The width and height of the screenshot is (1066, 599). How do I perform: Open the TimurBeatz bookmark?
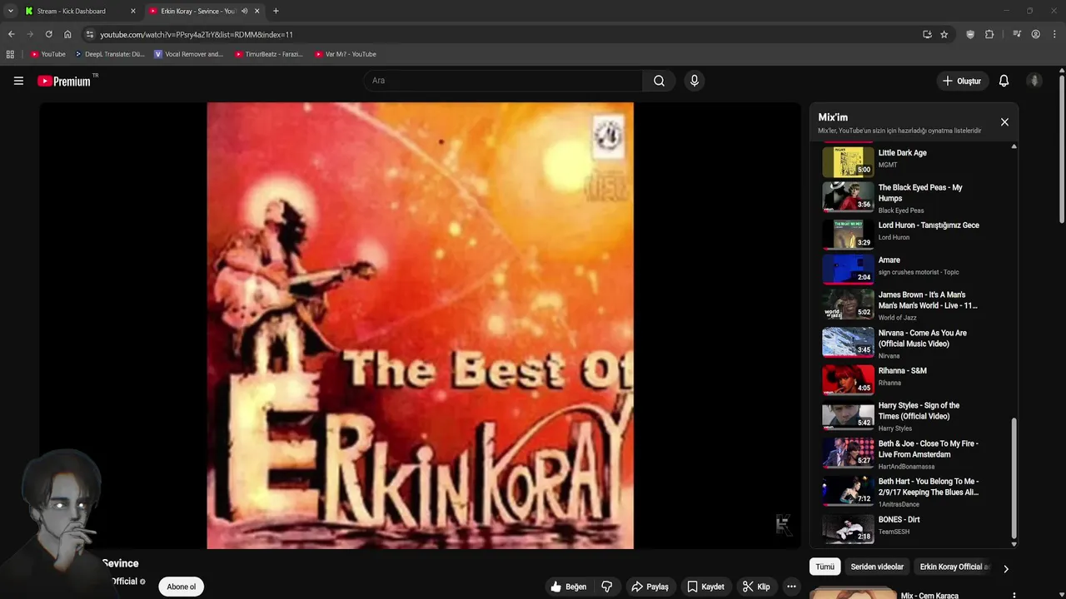click(x=268, y=54)
